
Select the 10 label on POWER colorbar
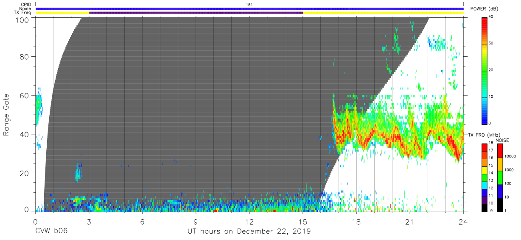491,97
